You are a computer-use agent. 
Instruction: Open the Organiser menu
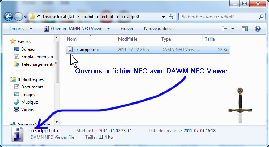click(21, 29)
